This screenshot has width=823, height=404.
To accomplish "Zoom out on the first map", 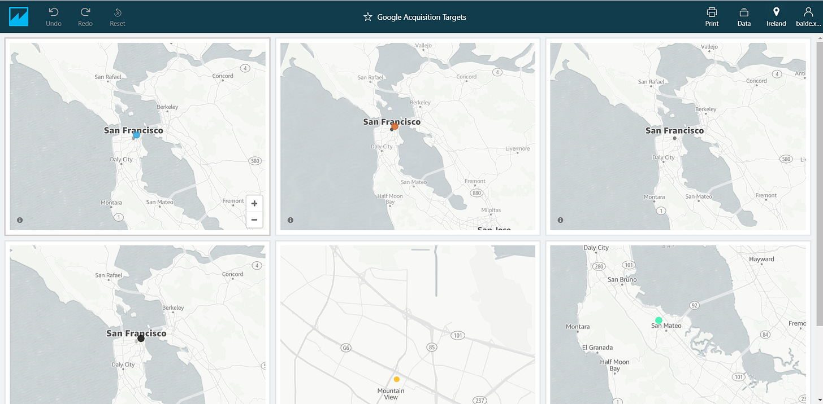I will click(x=254, y=219).
